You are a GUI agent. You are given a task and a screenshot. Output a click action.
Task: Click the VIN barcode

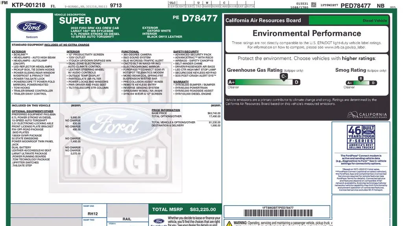pos(278,213)
